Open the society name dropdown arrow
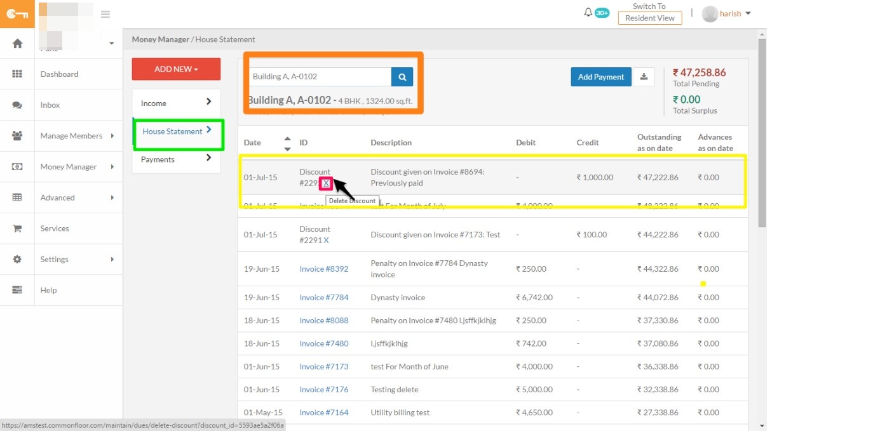 112,44
